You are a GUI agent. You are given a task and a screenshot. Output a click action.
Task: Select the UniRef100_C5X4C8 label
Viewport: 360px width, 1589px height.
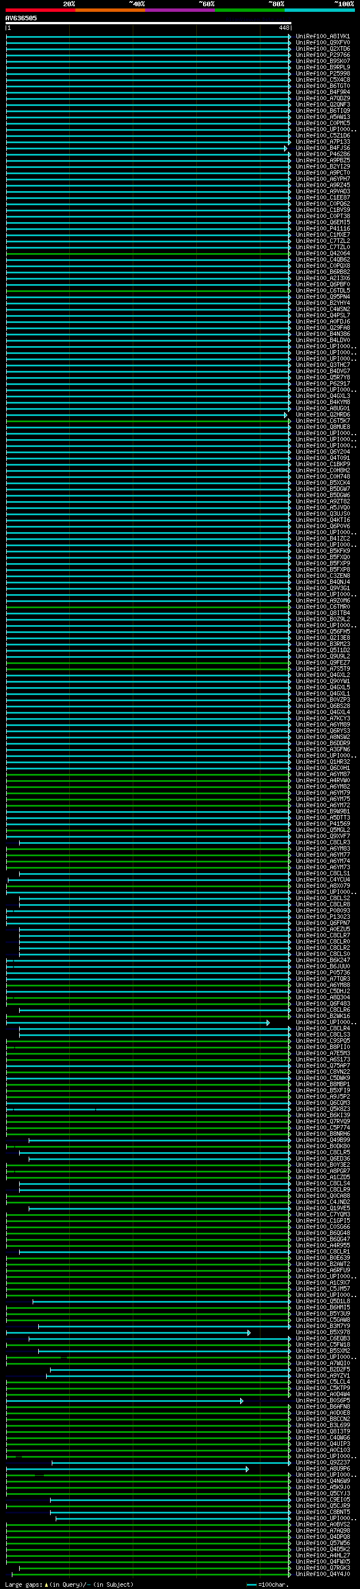point(323,79)
